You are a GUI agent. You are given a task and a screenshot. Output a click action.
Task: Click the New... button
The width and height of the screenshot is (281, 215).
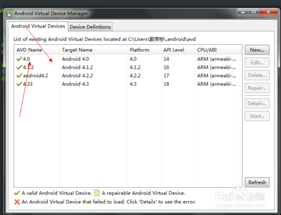coord(257,50)
